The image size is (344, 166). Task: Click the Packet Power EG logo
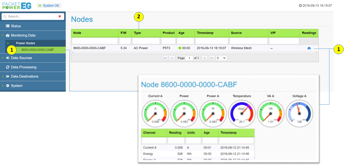[16, 6]
